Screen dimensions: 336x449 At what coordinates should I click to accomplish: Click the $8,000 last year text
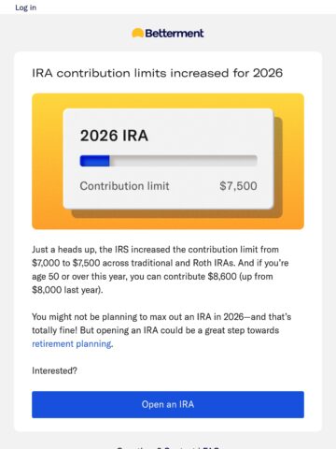(67, 290)
